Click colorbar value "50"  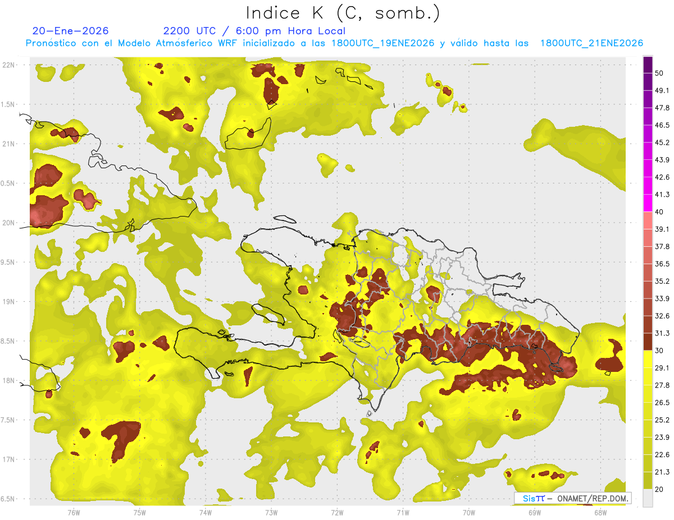pyautogui.click(x=659, y=73)
